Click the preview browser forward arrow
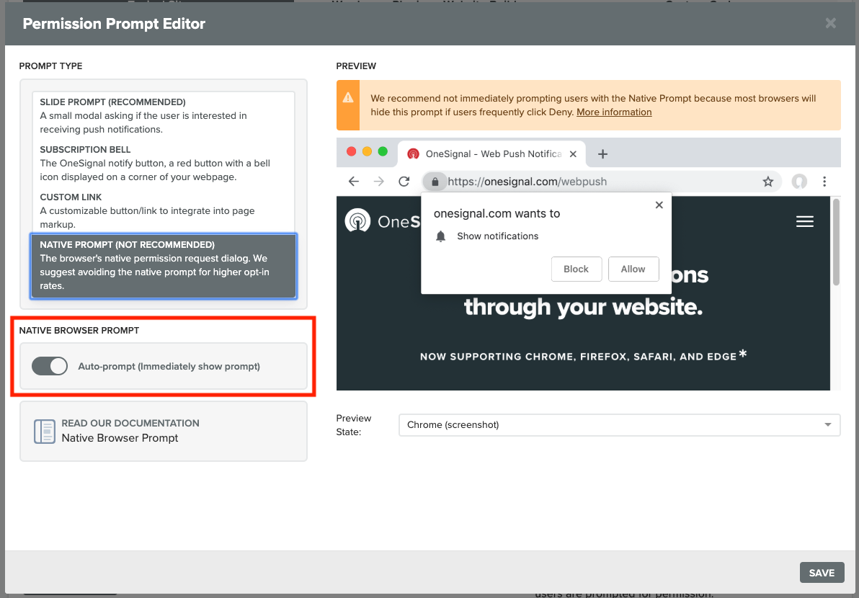Screen dimensions: 859x598 pos(378,182)
